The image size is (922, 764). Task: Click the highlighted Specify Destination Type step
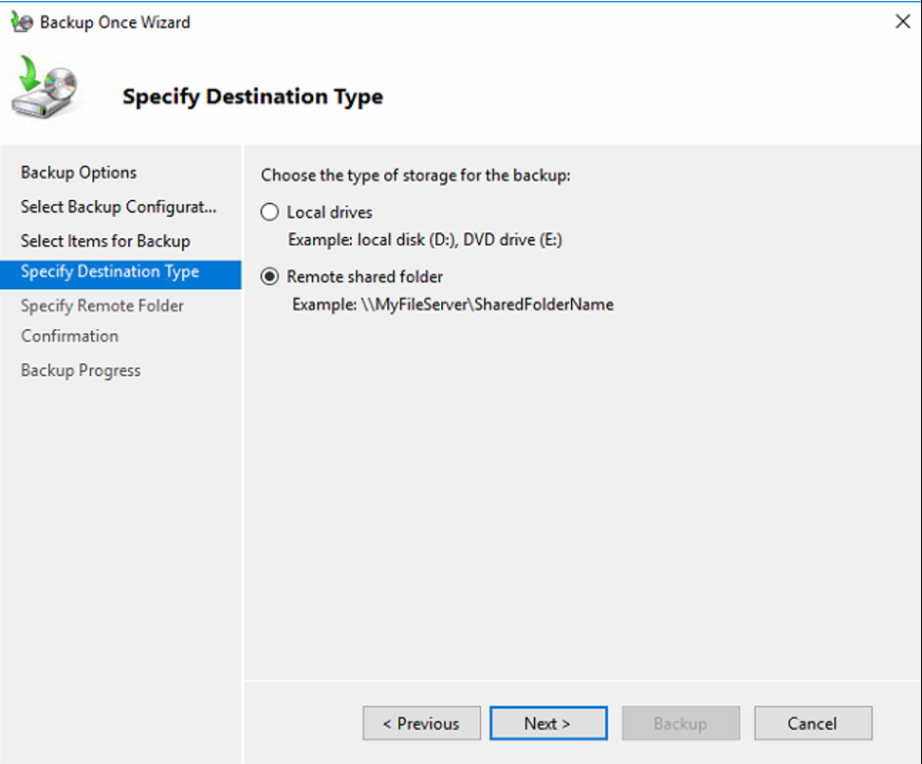pyautogui.click(x=110, y=272)
